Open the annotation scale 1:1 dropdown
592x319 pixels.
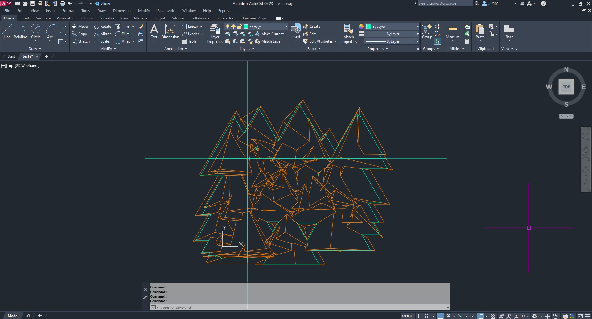tap(525, 316)
